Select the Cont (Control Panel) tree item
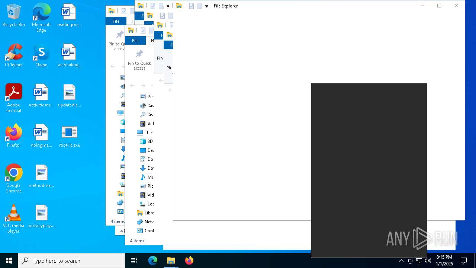 click(x=145, y=231)
